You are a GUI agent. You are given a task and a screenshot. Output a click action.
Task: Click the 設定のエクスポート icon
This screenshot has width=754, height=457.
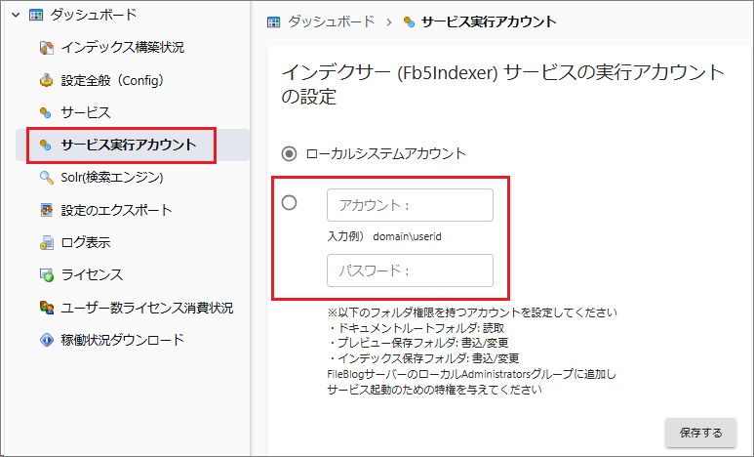46,210
